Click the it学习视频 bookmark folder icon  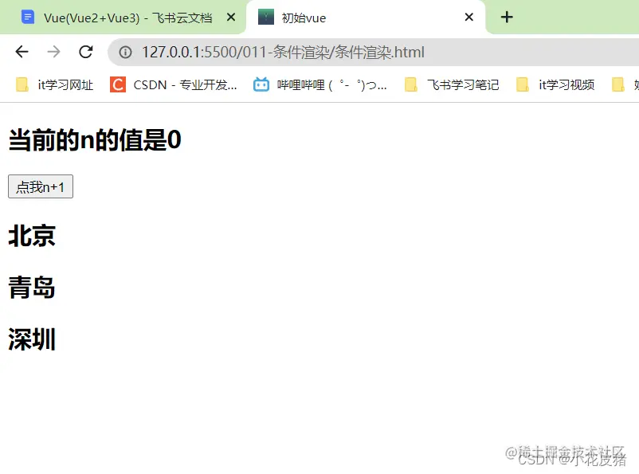(523, 84)
